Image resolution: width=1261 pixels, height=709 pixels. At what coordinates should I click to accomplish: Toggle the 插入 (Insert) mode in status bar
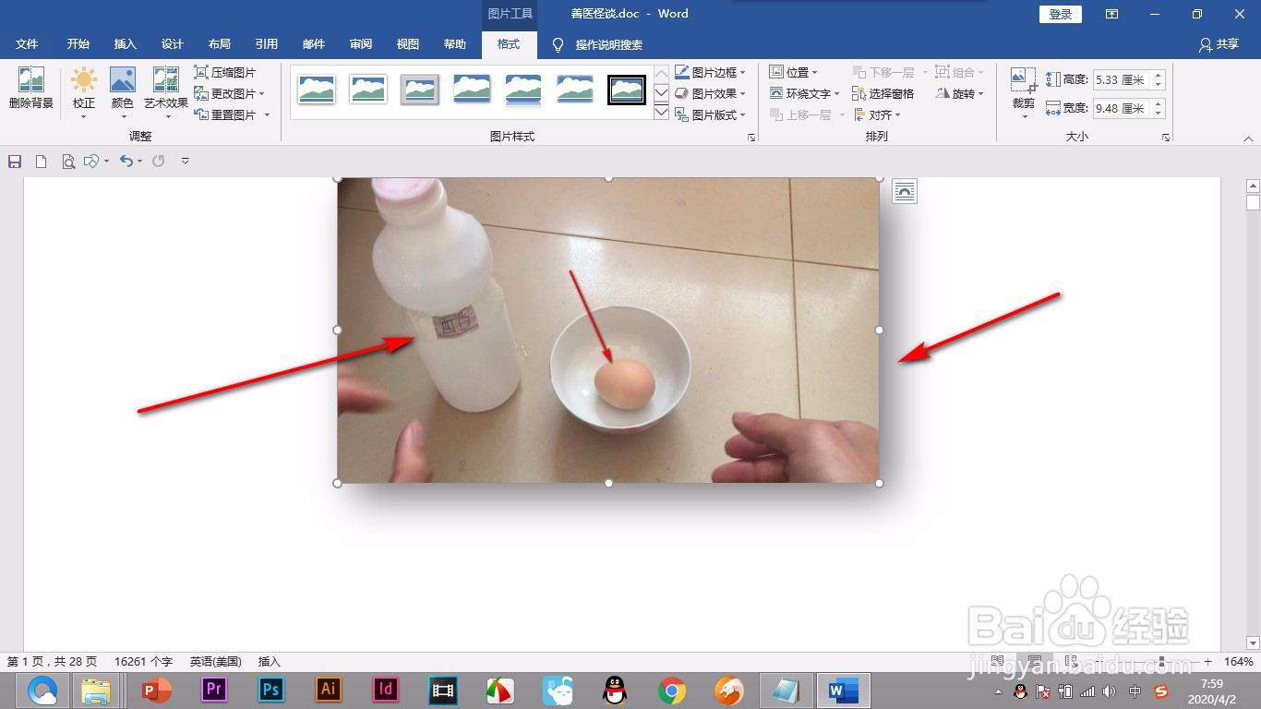270,662
